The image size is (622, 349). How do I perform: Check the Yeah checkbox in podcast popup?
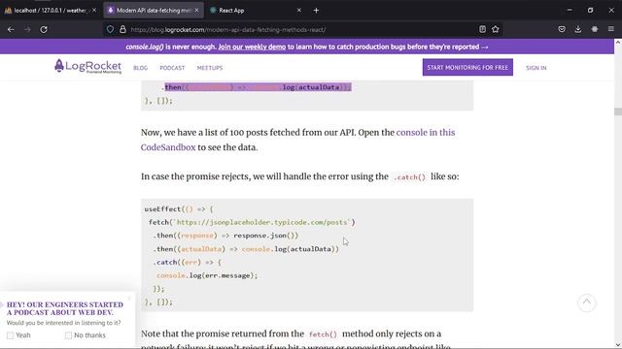point(11,335)
